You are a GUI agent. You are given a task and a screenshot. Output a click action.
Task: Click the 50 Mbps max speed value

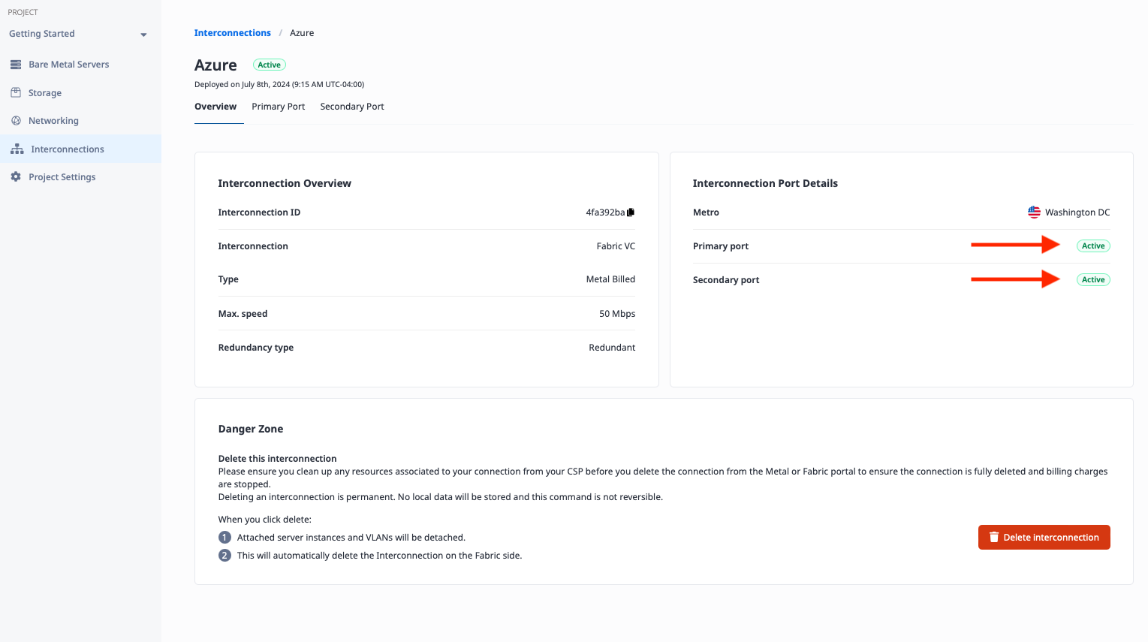(617, 314)
